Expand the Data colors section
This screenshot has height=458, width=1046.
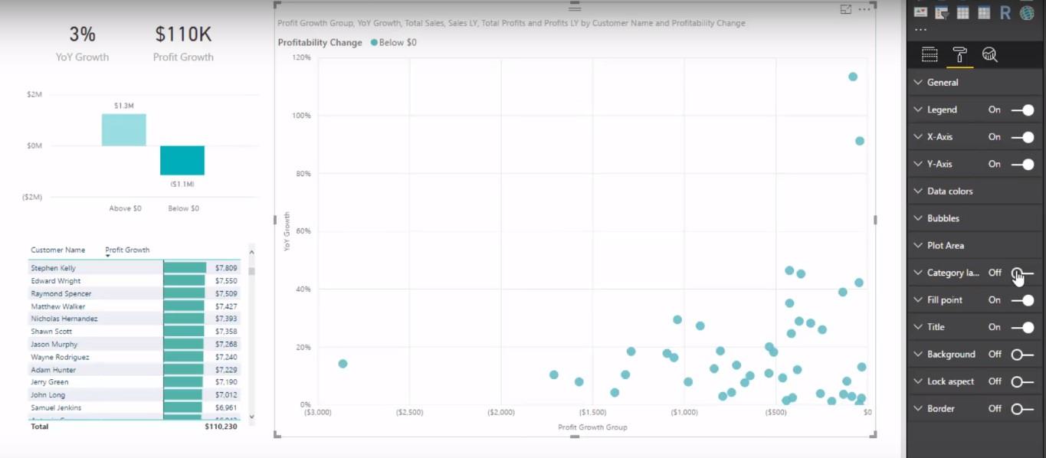(974, 191)
